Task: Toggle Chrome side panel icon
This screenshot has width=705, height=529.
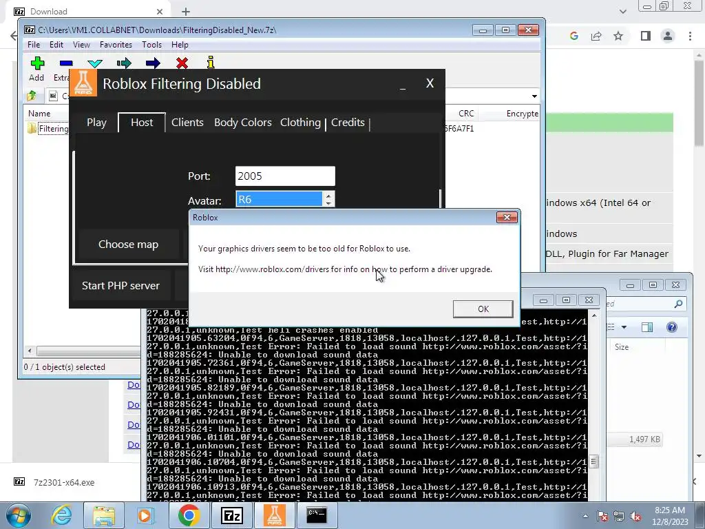Action: tap(646, 36)
